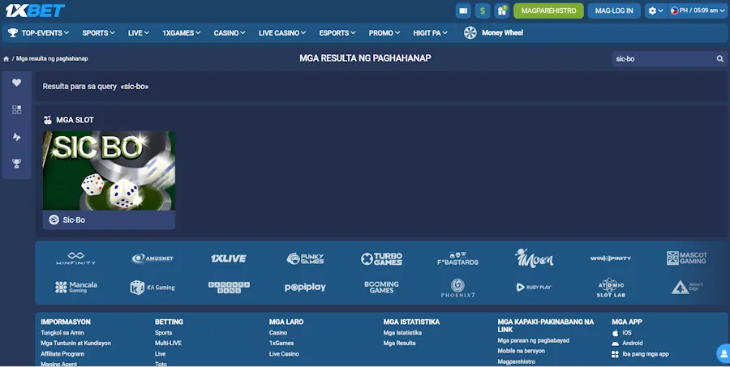Open Sports link under Betting
The image size is (730, 367).
[163, 333]
